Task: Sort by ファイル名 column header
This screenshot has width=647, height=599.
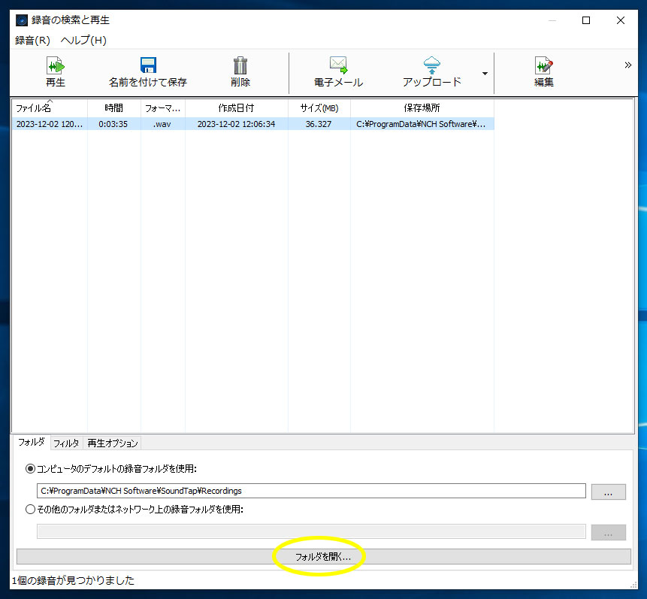Action: 50,108
